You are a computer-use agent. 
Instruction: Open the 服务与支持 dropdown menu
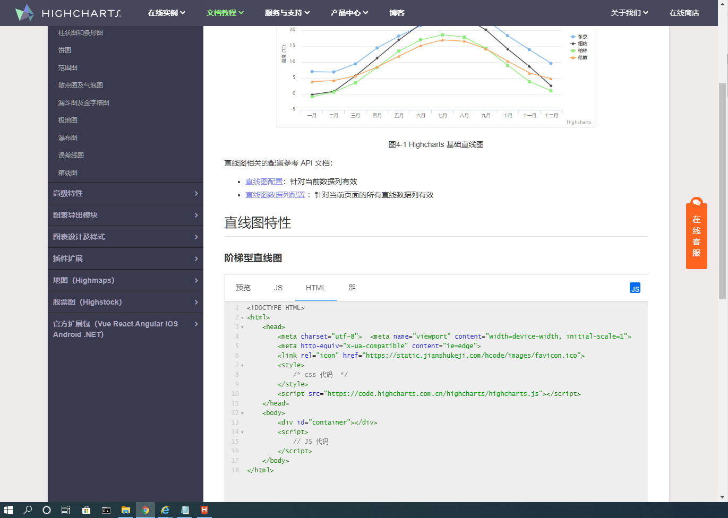pyautogui.click(x=287, y=13)
